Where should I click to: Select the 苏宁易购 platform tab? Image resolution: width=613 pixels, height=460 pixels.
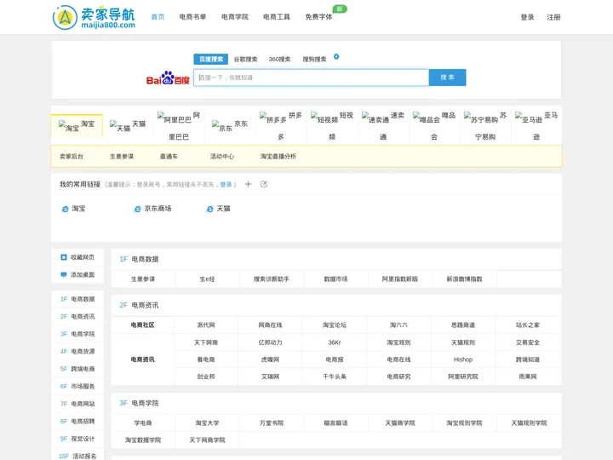tap(485, 125)
